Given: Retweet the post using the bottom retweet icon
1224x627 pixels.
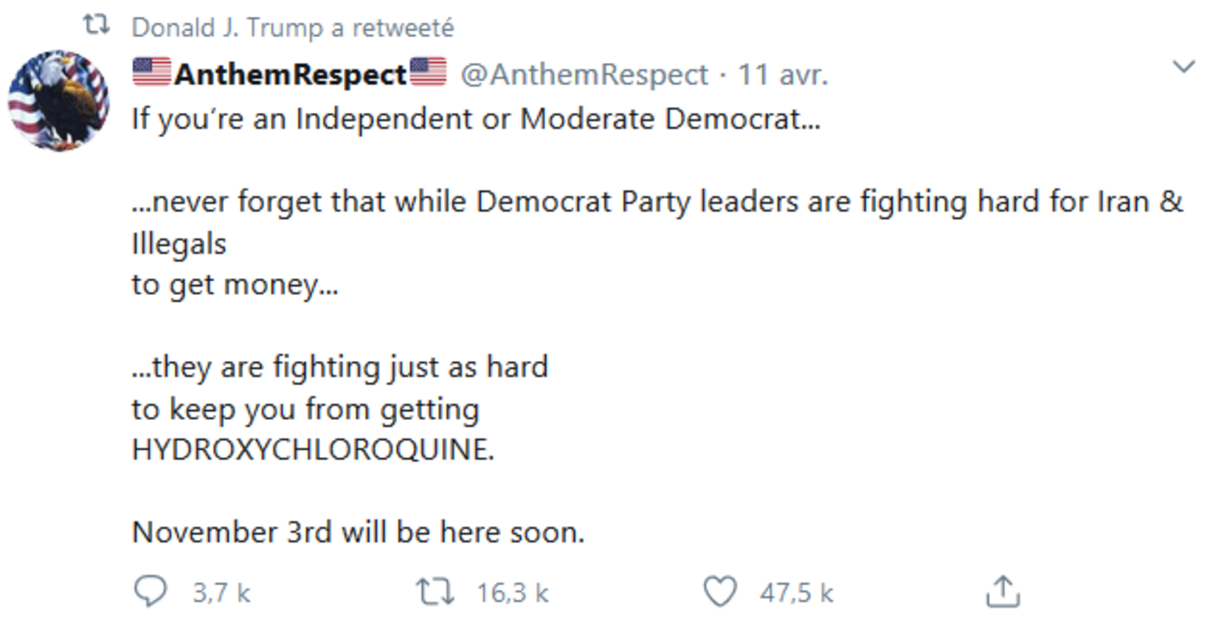Looking at the screenshot, I should [x=435, y=591].
